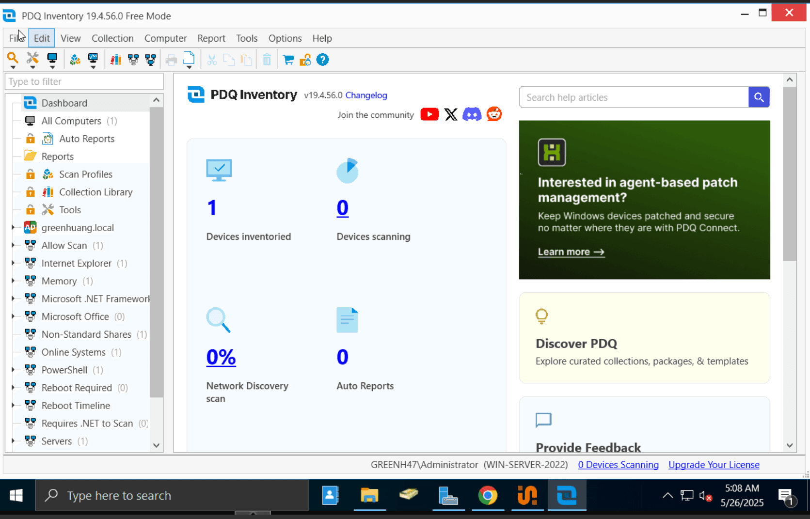Click the Upgrade Your License link
Screen dimensions: 810x519
tap(714, 465)
